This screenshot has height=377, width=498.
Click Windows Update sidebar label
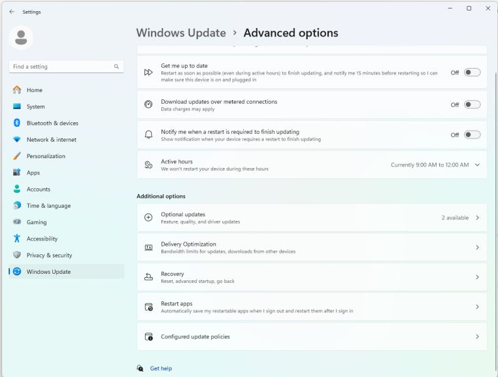click(48, 272)
